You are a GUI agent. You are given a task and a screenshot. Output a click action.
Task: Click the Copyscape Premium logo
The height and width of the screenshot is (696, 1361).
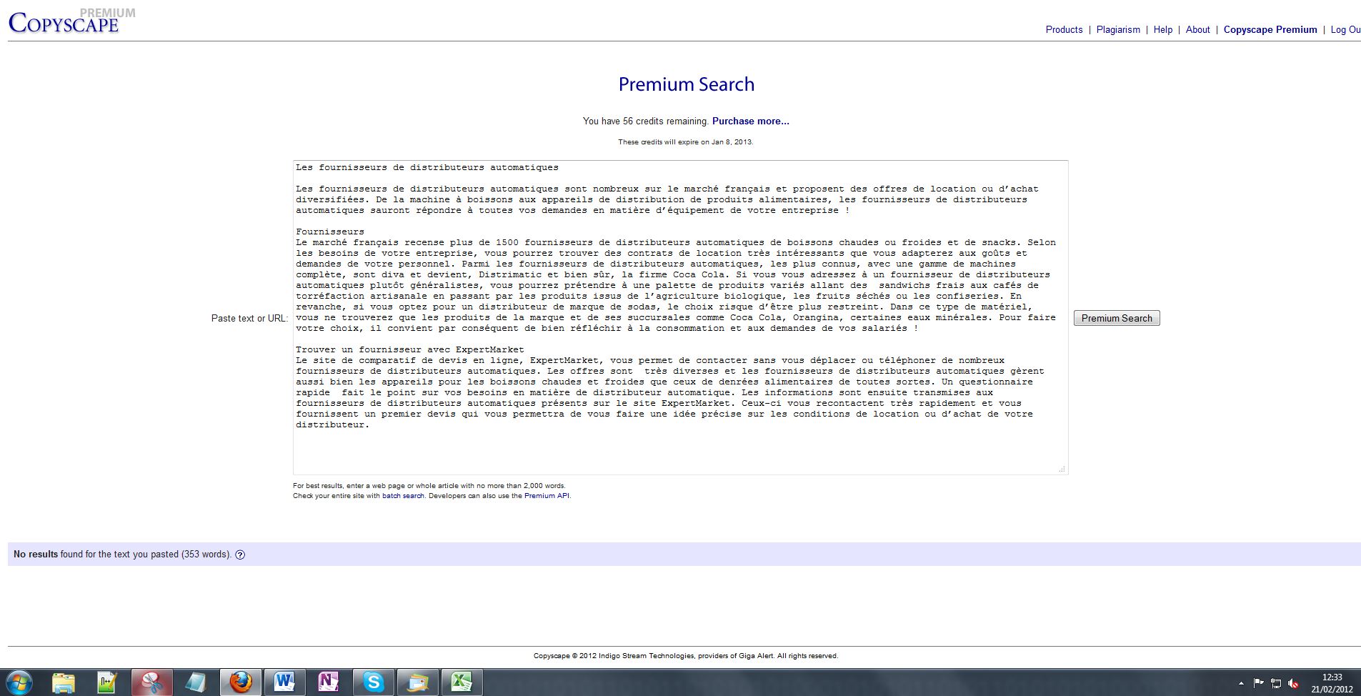tap(64, 23)
